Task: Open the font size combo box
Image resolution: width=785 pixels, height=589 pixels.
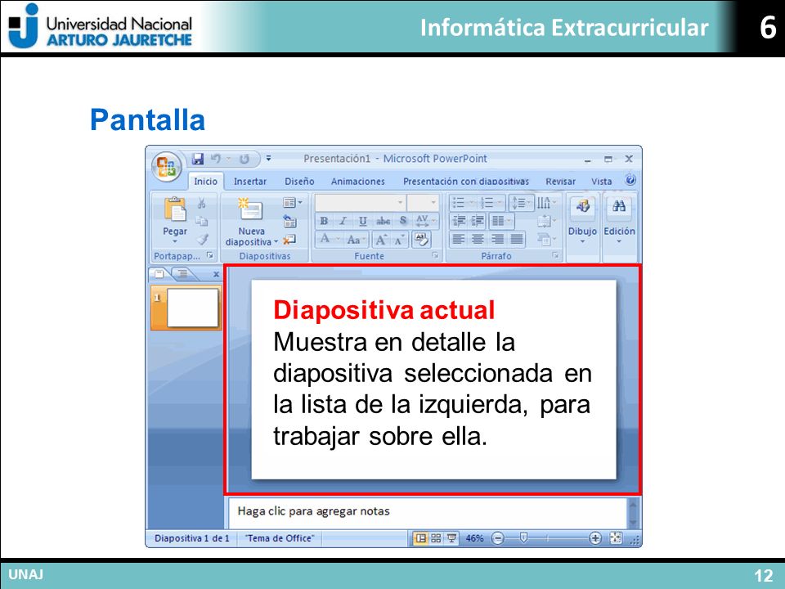Action: click(423, 203)
